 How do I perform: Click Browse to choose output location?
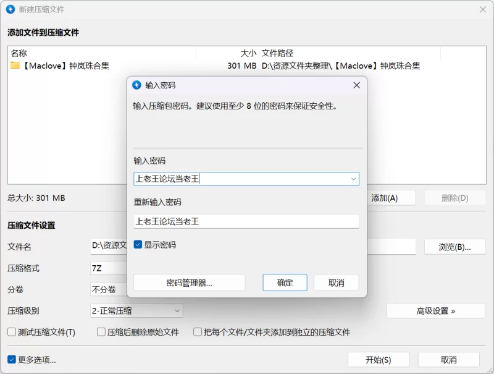pyautogui.click(x=454, y=247)
